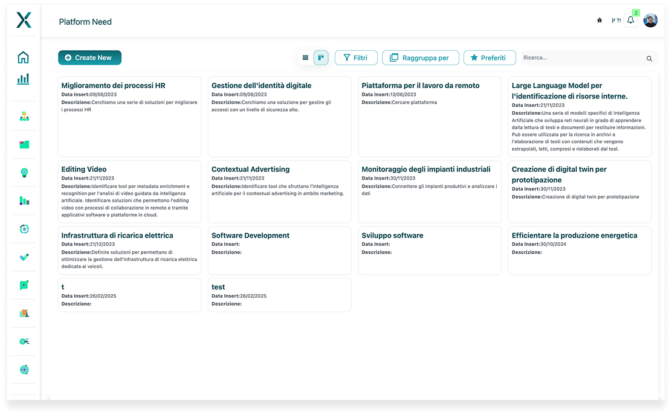Open the user profile avatar

click(x=650, y=21)
